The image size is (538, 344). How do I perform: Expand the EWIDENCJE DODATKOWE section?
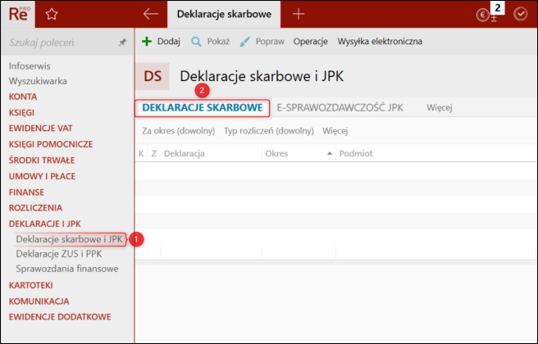tap(60, 317)
